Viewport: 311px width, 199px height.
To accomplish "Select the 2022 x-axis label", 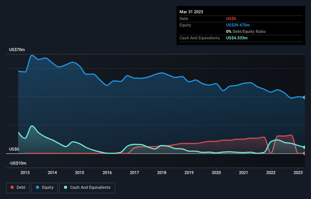I will click(271, 173).
